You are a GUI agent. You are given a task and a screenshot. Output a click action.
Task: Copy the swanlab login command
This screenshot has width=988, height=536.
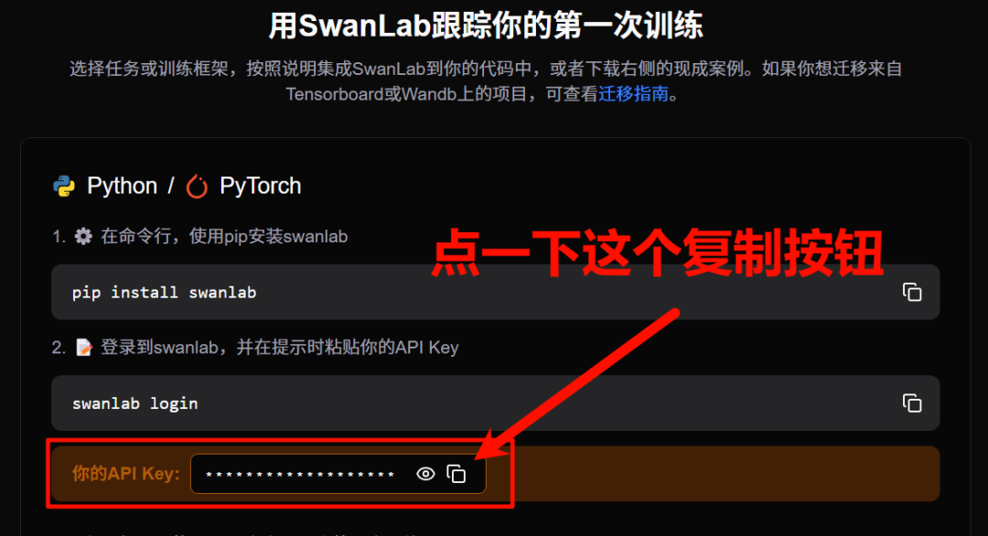point(912,403)
